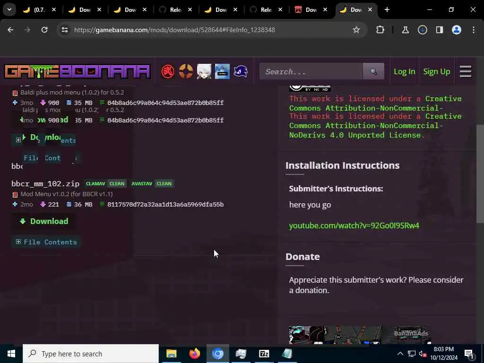
Task: Select MD5 hash 8117570d72a32aa1d13a6a5969dfa55b
Action: click(x=165, y=204)
